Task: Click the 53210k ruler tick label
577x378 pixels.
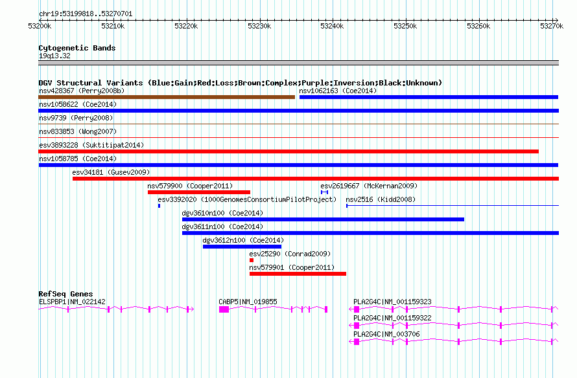Action: (113, 26)
